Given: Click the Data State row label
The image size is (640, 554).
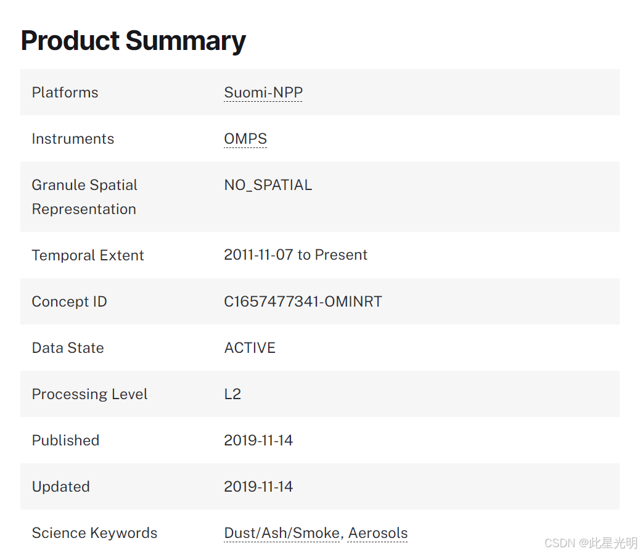Looking at the screenshot, I should click(x=68, y=348).
